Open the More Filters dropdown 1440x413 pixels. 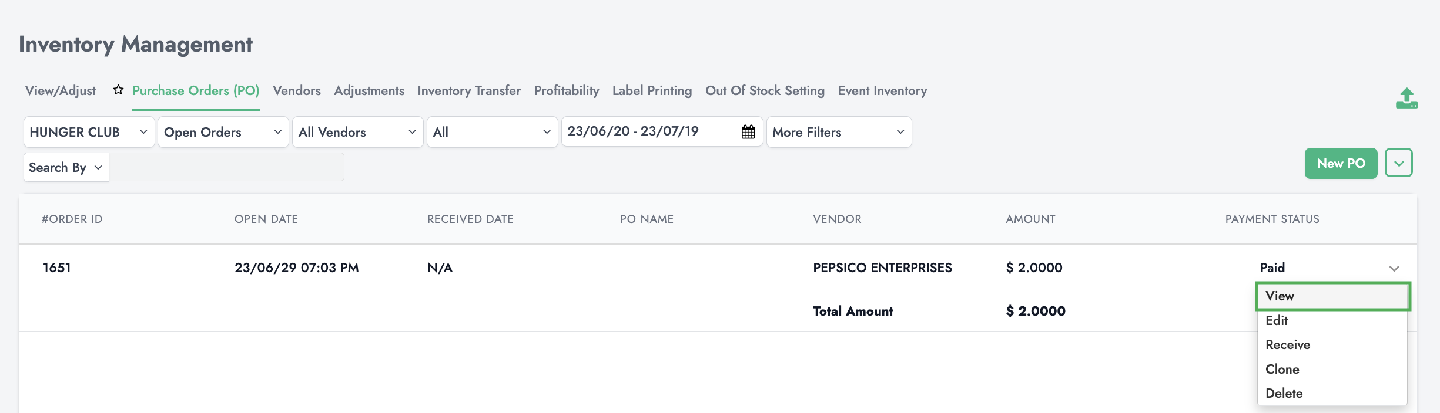838,132
